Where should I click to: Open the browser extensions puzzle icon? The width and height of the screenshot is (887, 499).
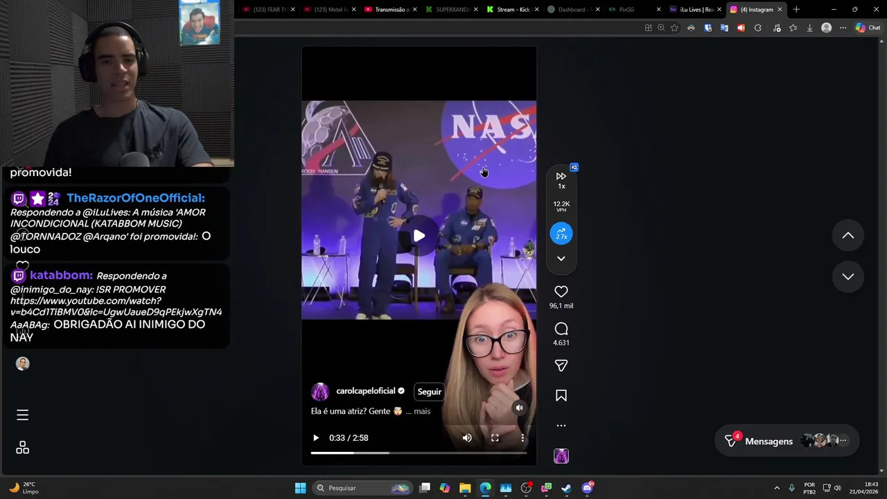757,28
